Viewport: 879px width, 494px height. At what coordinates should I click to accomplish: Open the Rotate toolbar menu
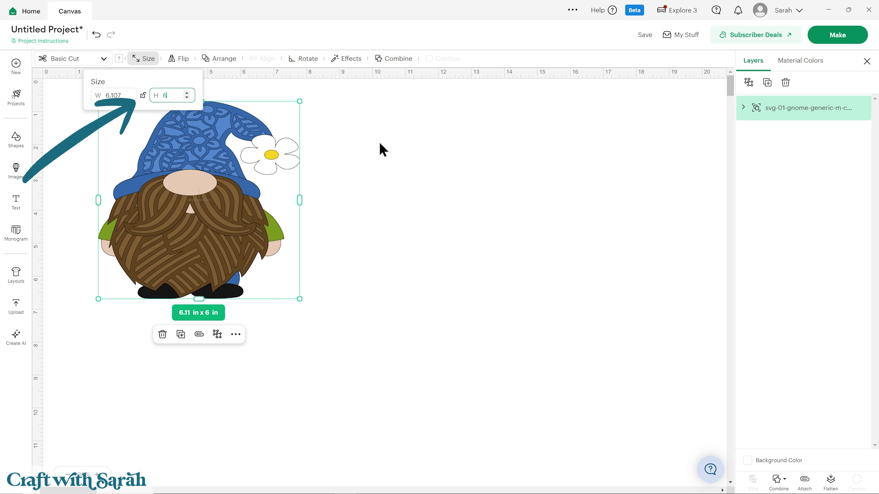click(x=303, y=59)
